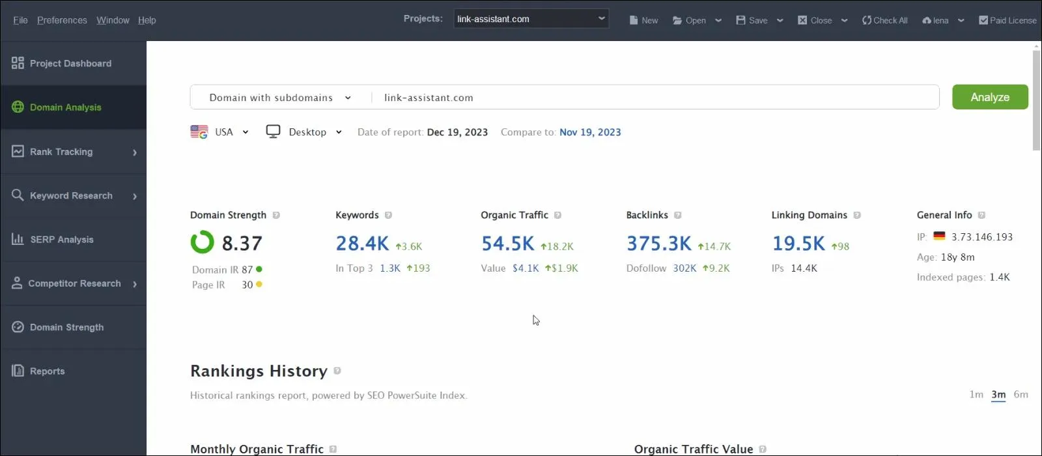1042x456 pixels.
Task: Open the Help menu
Action: (147, 20)
